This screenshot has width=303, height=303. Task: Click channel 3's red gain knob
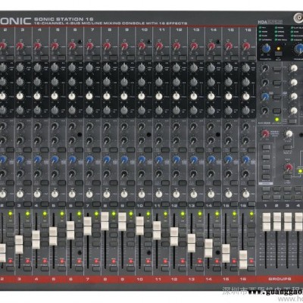[20, 46]
